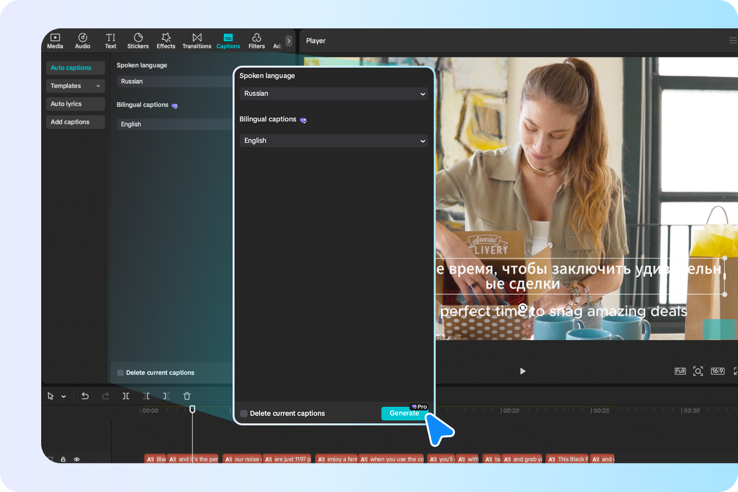This screenshot has width=738, height=492.
Task: Select Auto lyrics in the sidebar
Action: pyautogui.click(x=75, y=104)
